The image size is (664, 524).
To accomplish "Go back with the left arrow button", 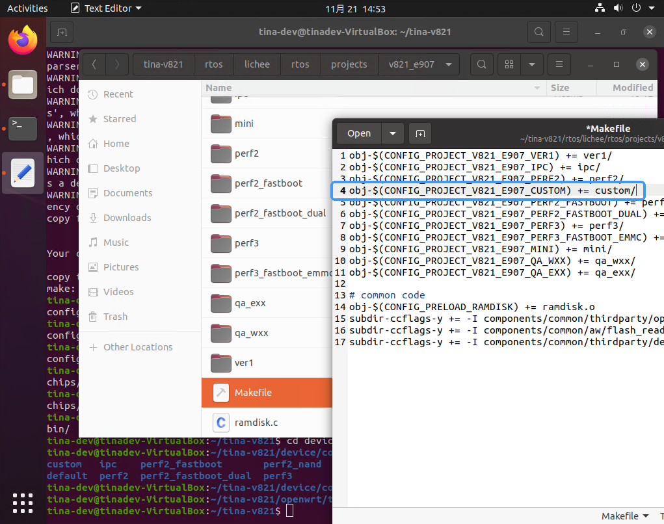I will (x=94, y=64).
